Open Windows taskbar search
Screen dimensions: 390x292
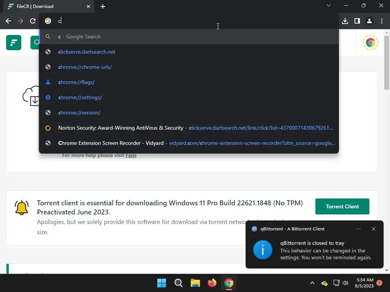(x=179, y=283)
